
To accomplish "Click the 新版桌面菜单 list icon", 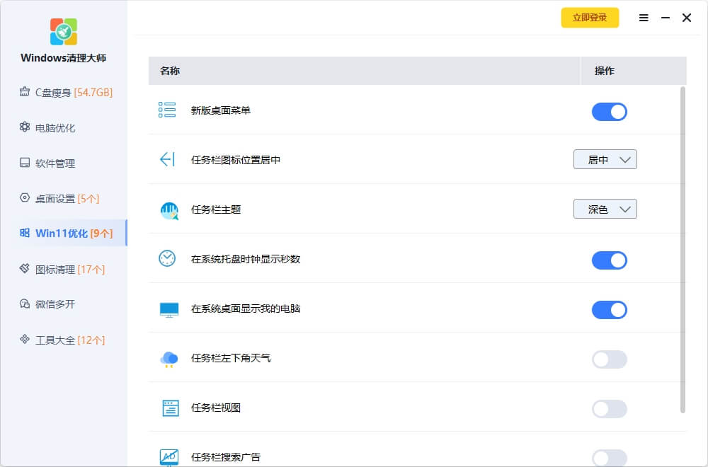I will tap(167, 110).
